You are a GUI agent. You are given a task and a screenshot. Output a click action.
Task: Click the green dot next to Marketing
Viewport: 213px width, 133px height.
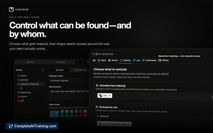[19, 92]
